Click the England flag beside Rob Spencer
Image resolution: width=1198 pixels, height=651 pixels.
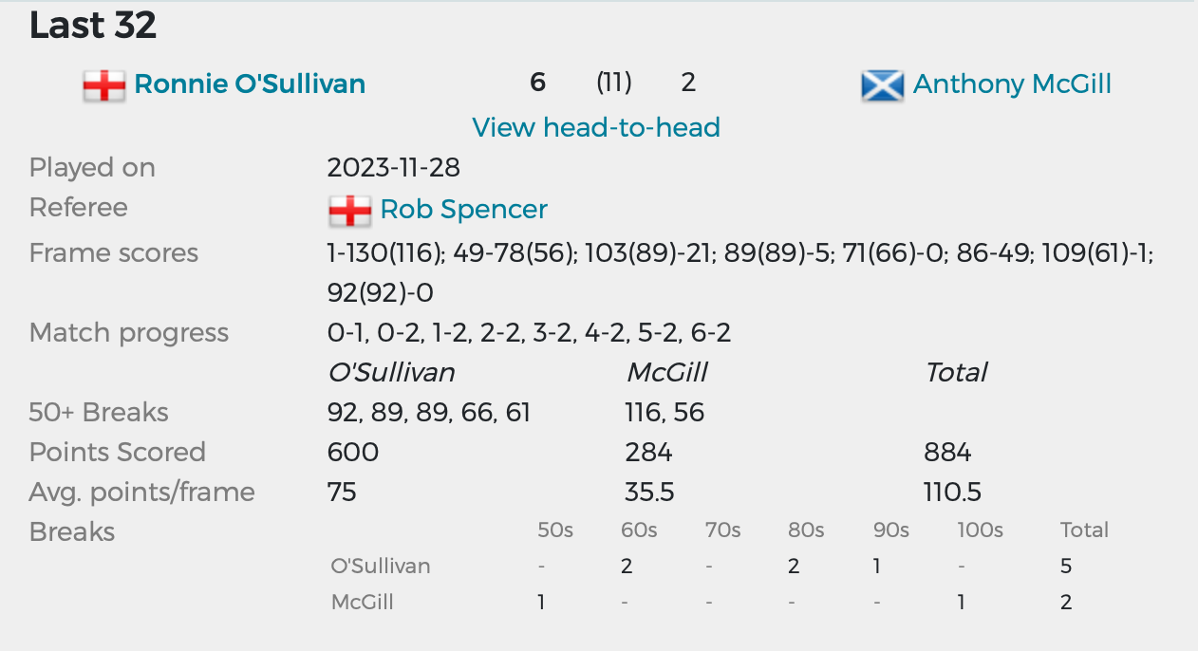tap(349, 211)
